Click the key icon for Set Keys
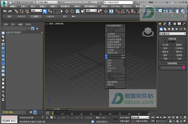The height and width of the screenshot is (124, 188). [x=115, y=119]
